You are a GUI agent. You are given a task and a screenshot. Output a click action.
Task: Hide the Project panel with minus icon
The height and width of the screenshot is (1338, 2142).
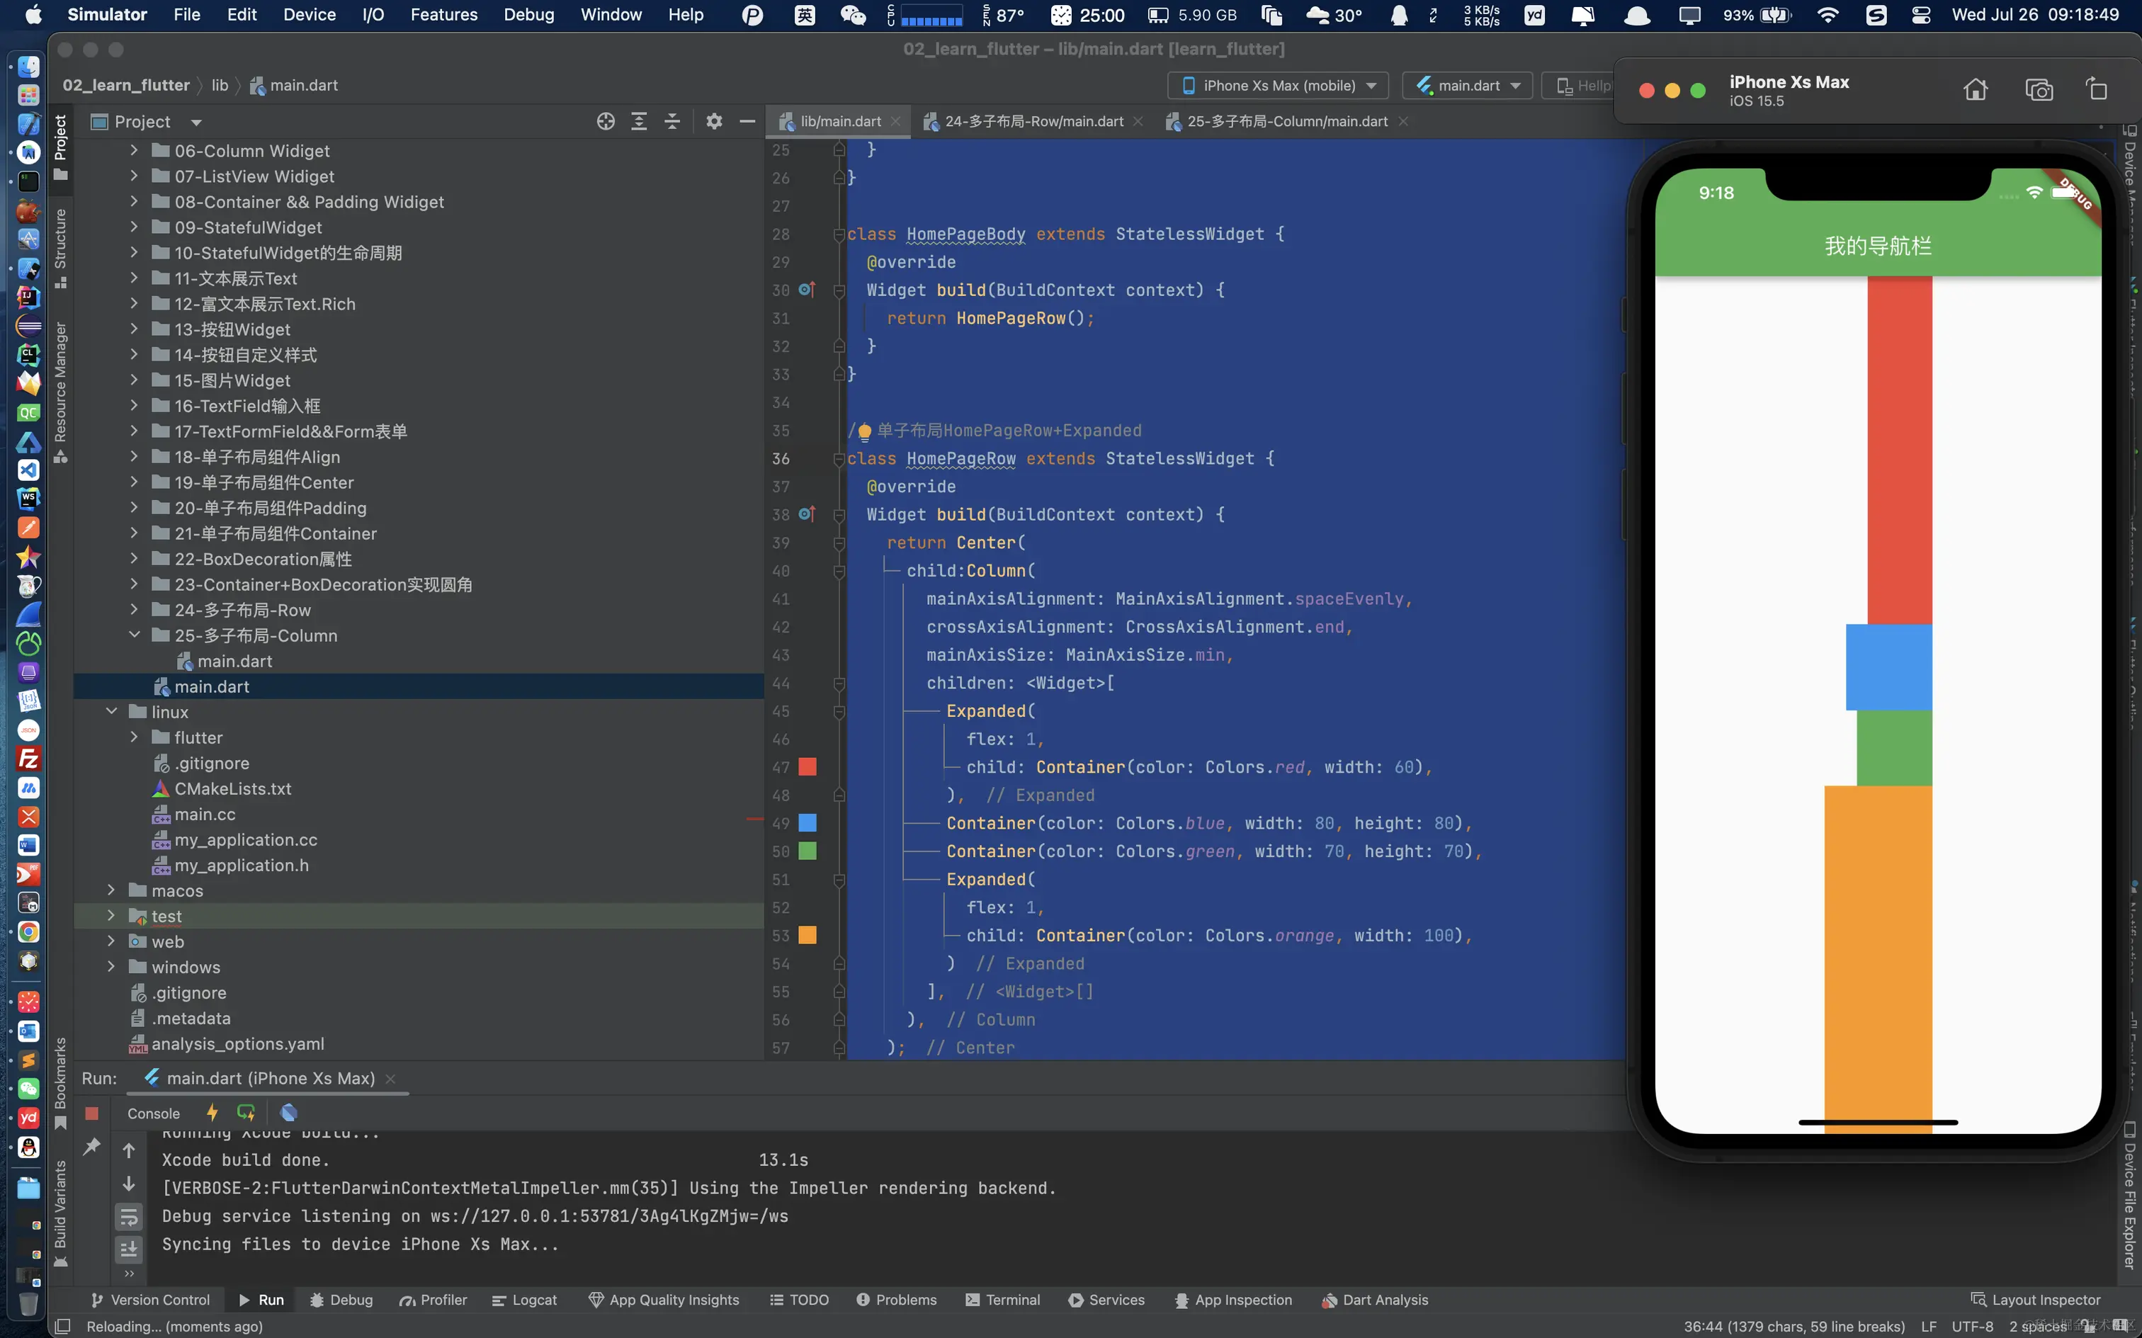pos(747,121)
